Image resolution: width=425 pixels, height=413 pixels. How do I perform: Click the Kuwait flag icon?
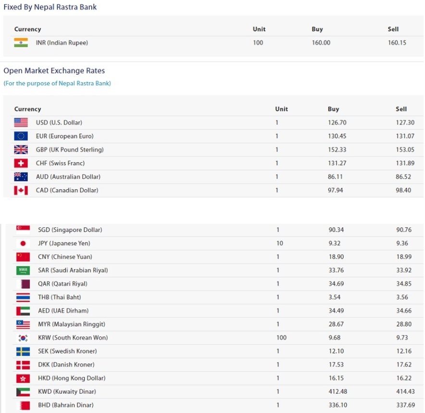point(23,392)
